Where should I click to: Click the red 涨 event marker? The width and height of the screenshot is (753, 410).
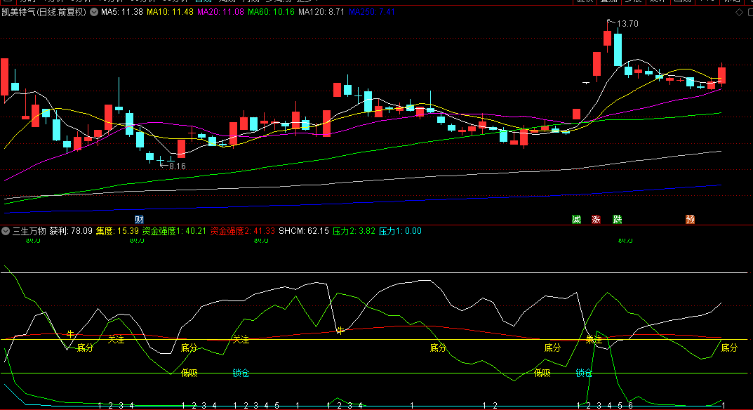coord(596,220)
